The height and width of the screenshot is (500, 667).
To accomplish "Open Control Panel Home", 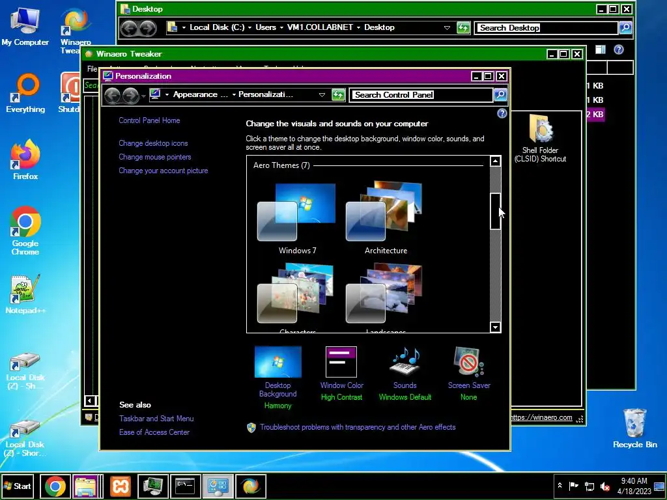I will (x=149, y=120).
